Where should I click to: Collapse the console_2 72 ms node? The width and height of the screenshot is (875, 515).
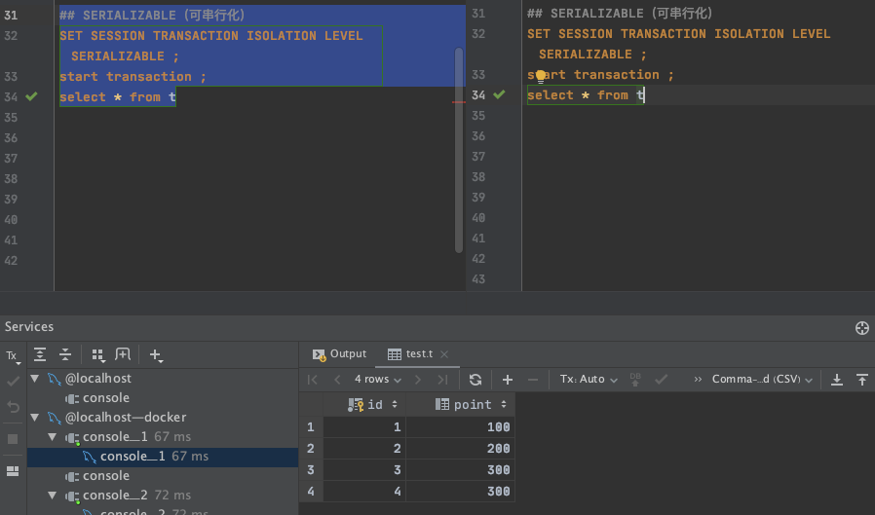pos(52,496)
